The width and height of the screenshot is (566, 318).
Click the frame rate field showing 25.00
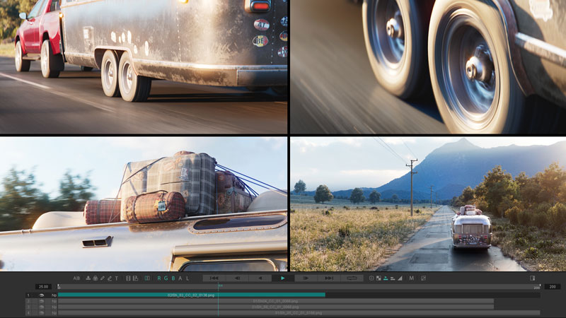pyautogui.click(x=44, y=286)
